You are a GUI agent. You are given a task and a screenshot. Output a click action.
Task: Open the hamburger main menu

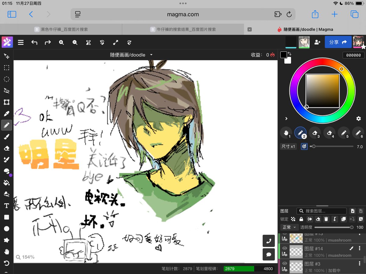21,43
